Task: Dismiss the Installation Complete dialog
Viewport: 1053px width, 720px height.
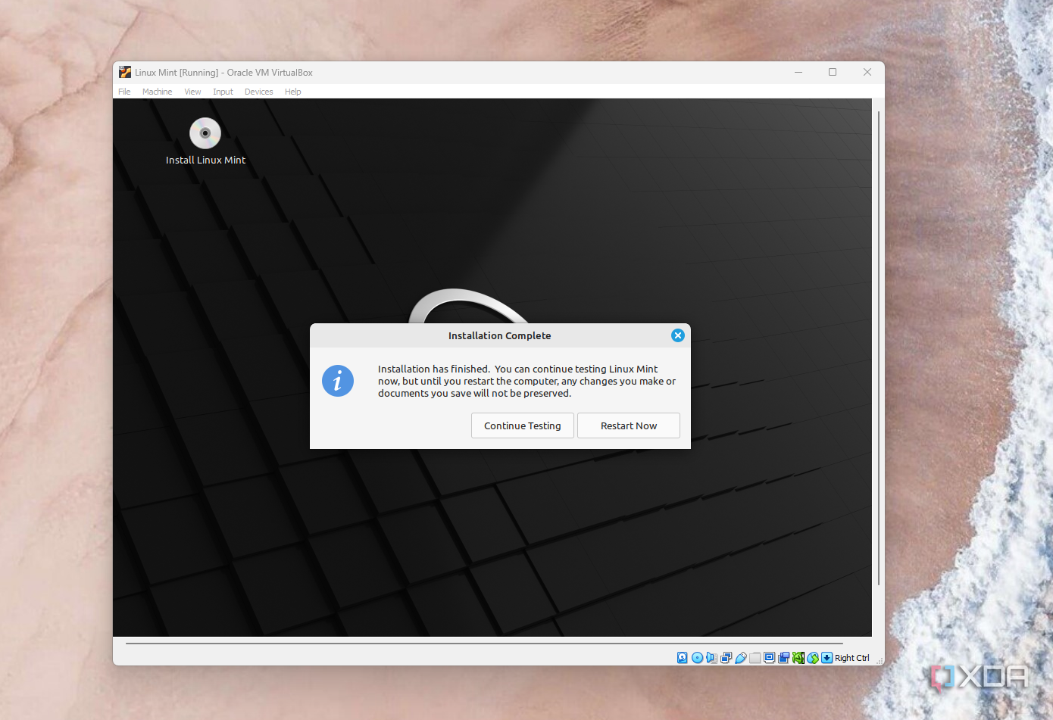Action: (x=677, y=335)
